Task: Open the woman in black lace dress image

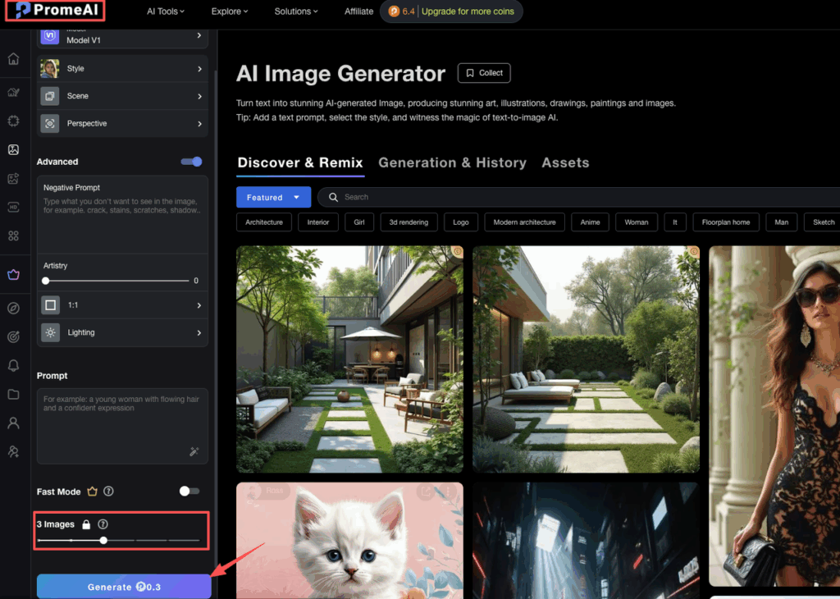Action: click(774, 416)
